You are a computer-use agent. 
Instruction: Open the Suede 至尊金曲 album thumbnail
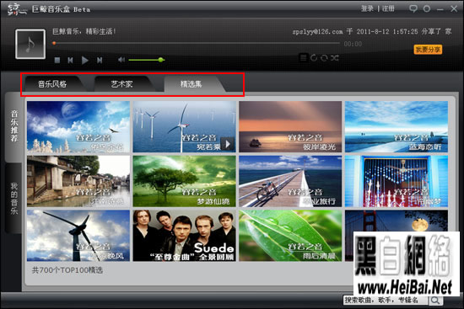click(185, 236)
